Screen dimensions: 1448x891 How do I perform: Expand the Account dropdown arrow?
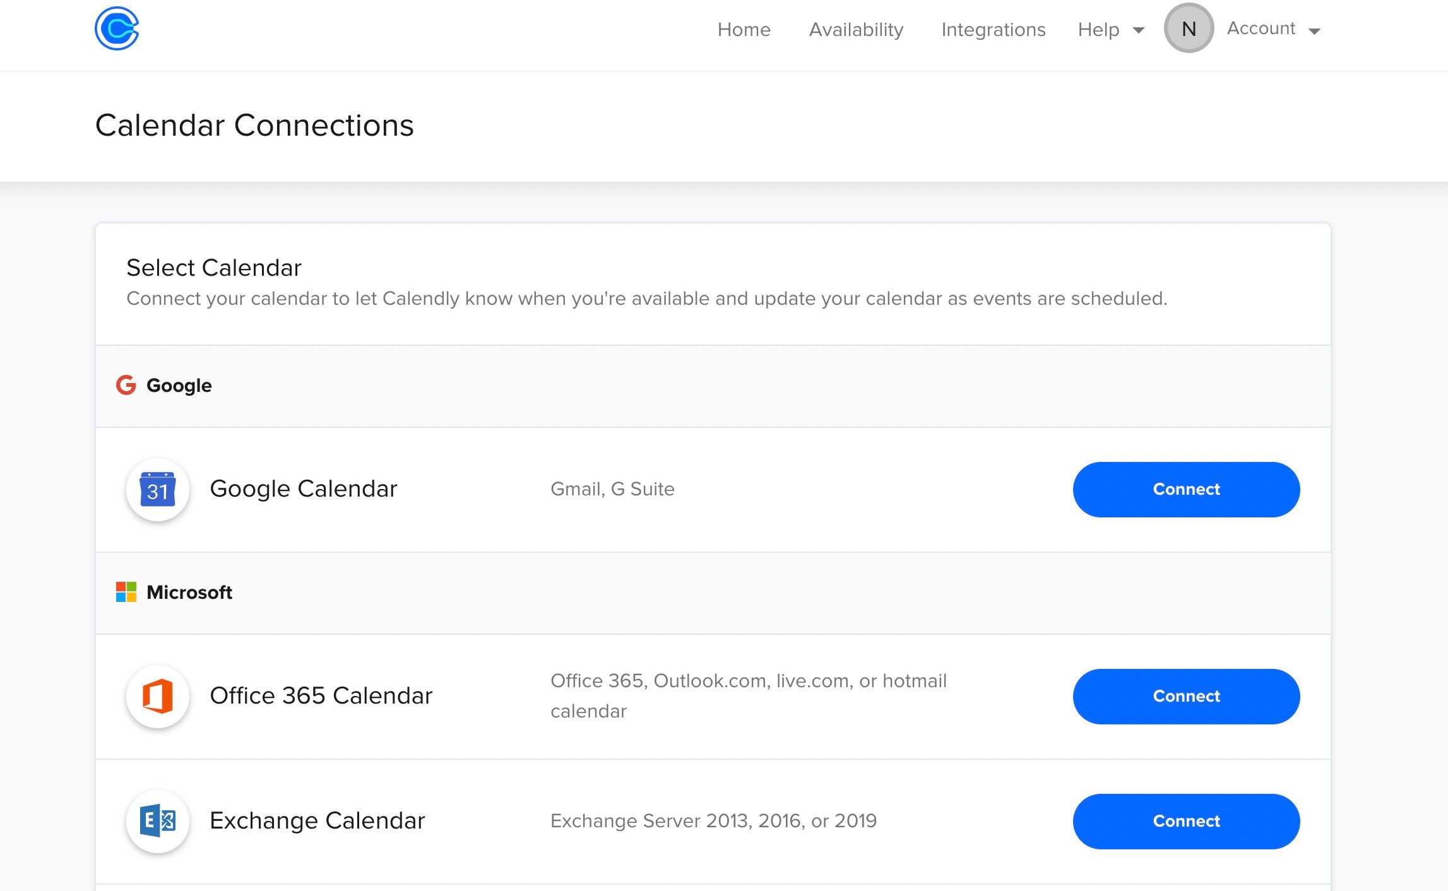[1315, 31]
